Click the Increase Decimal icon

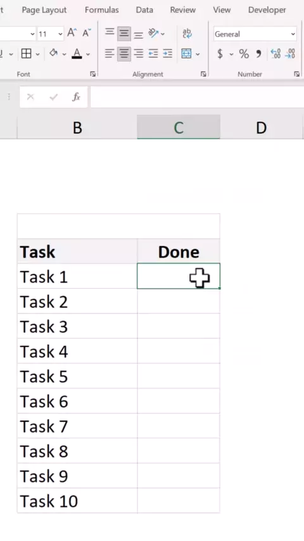(x=275, y=54)
